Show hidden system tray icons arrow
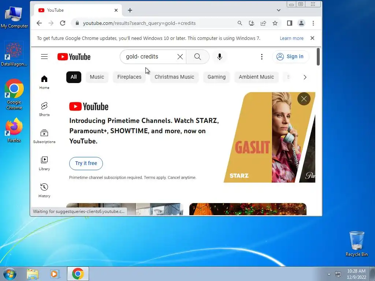This screenshot has width=375, height=281. pos(329,274)
